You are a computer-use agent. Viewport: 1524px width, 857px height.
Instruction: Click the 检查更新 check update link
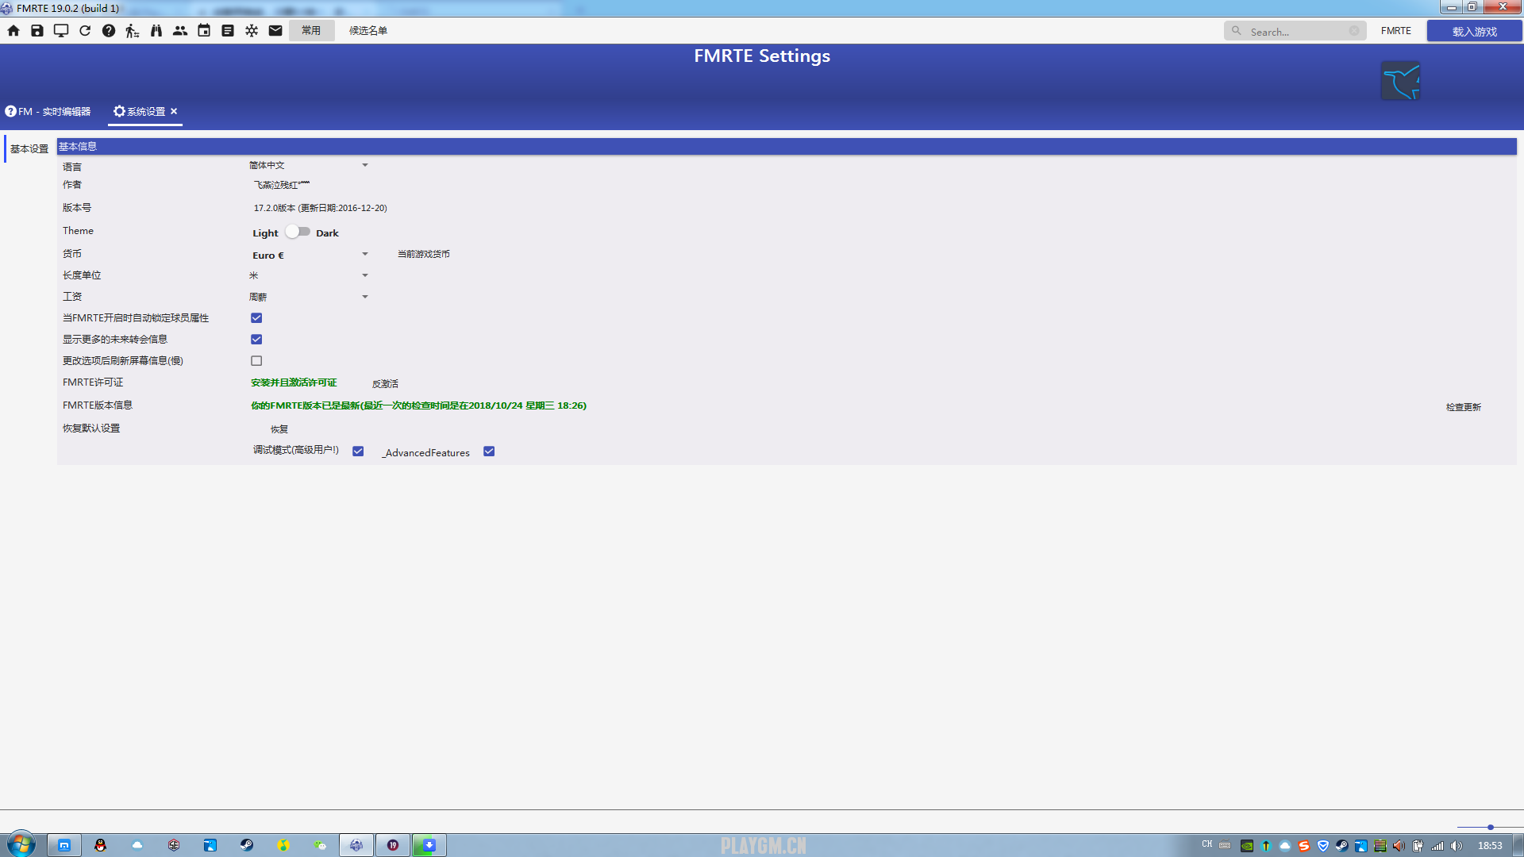coord(1463,406)
